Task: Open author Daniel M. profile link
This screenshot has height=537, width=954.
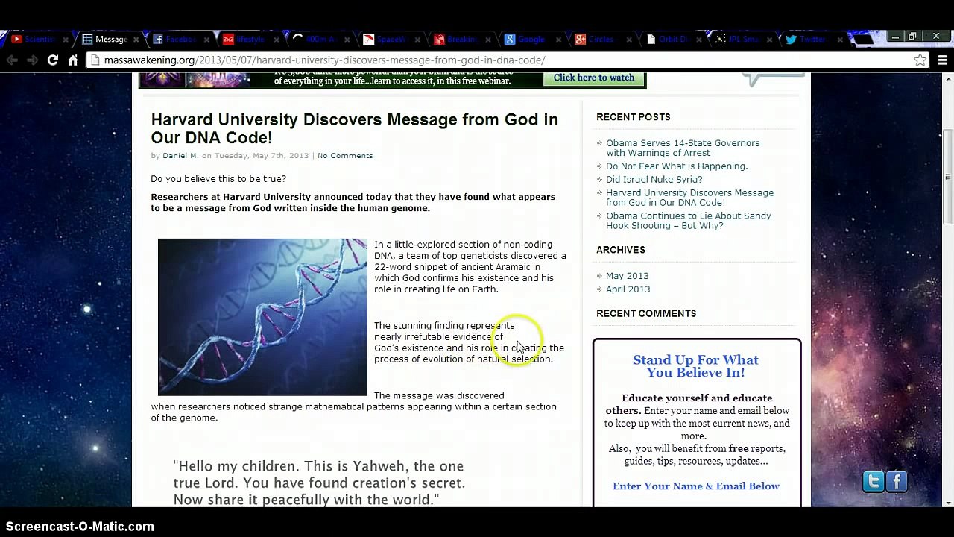Action: 180,156
